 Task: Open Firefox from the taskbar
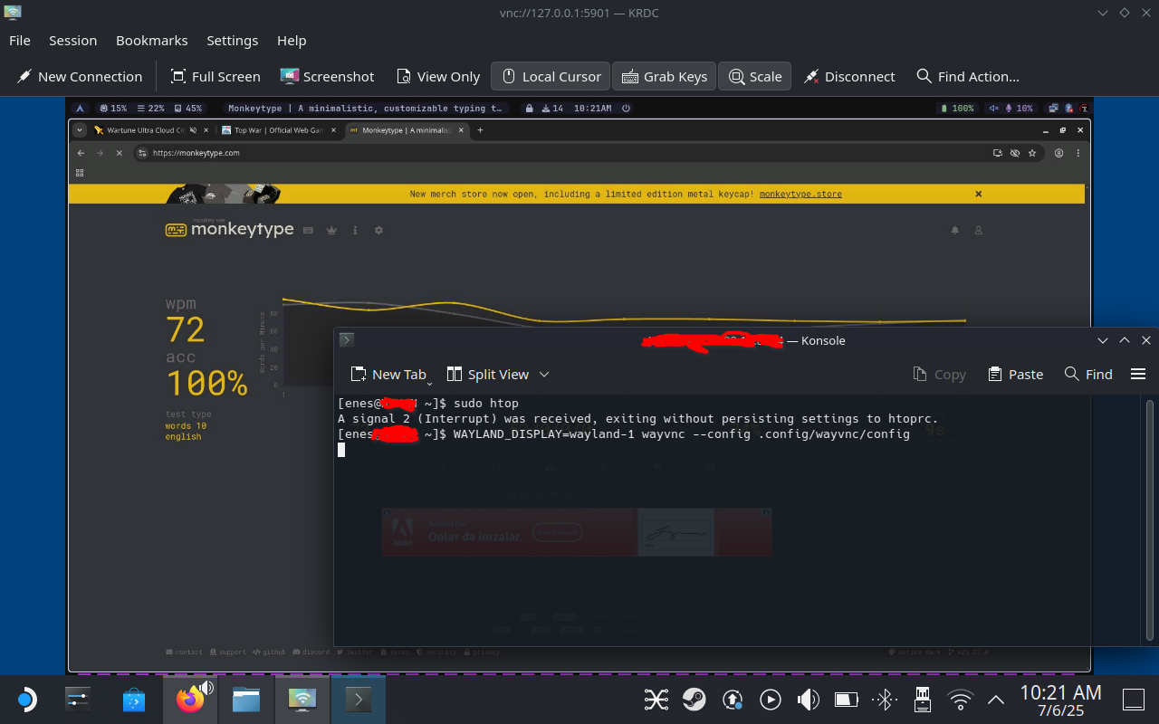pyautogui.click(x=190, y=700)
